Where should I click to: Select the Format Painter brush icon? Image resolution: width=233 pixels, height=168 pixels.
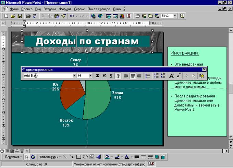coord(63,16)
